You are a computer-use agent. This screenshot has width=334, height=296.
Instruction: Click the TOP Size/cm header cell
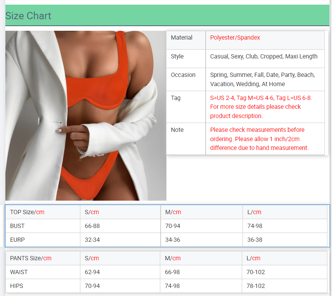pos(27,212)
